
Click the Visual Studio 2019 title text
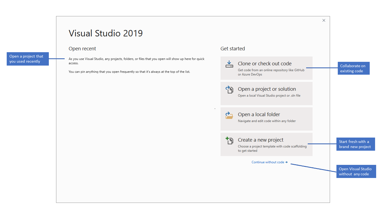tap(106, 33)
